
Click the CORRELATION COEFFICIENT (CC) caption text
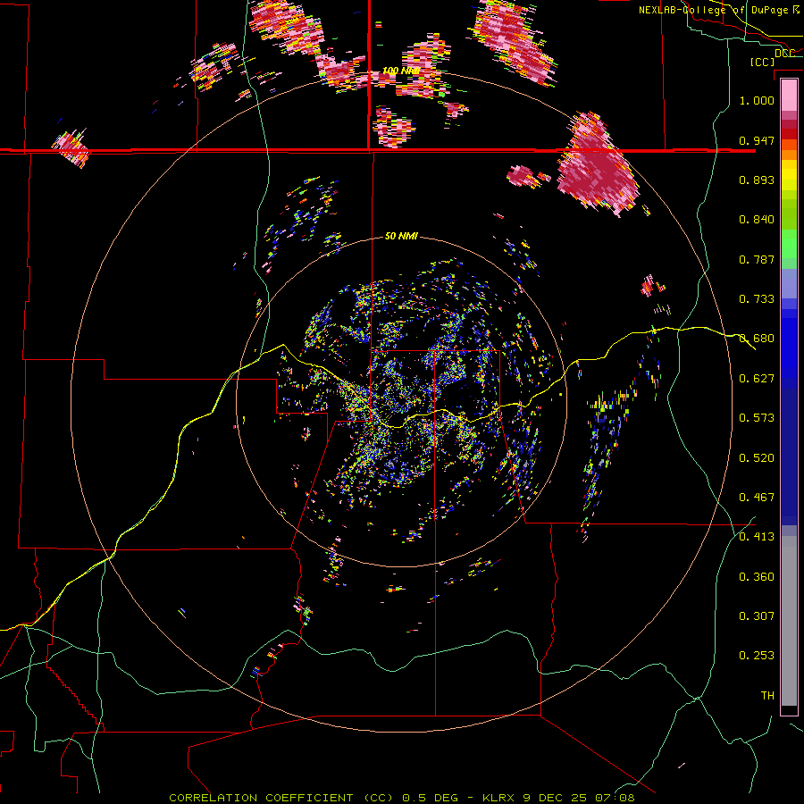[281, 798]
